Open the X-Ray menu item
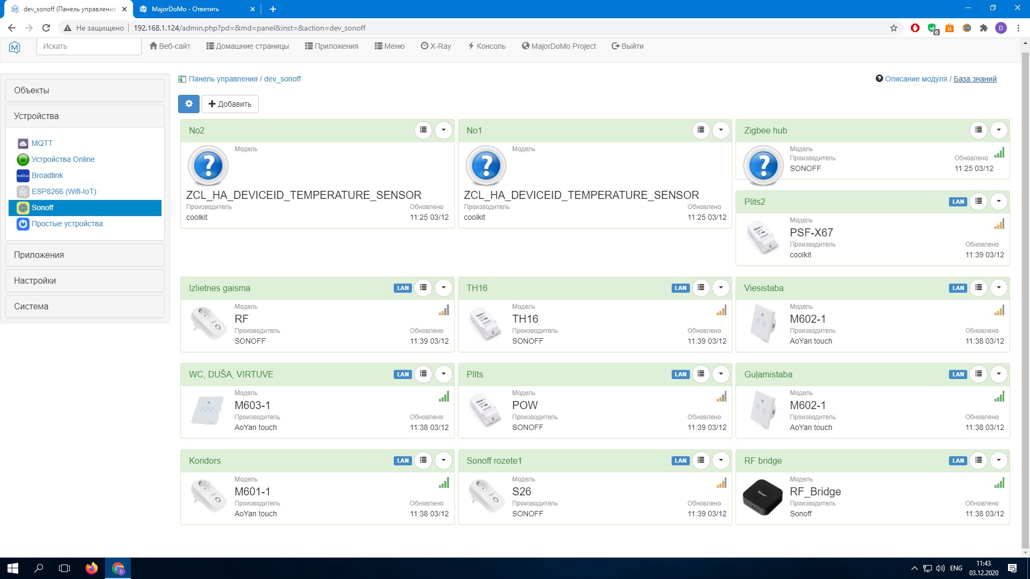1030x579 pixels. tap(436, 46)
